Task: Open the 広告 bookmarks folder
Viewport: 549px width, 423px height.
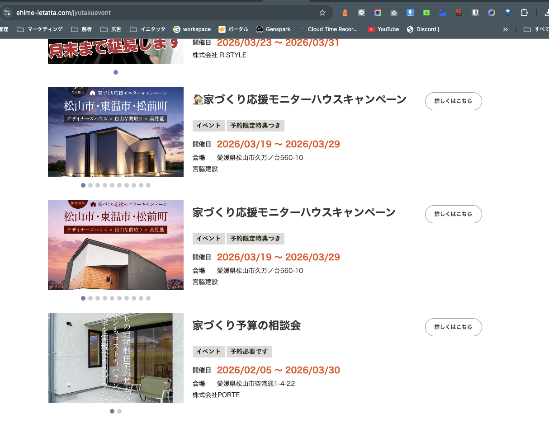Action: (x=111, y=29)
